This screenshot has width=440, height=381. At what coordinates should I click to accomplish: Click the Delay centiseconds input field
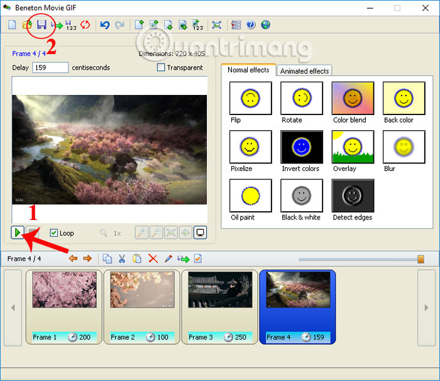(x=50, y=68)
